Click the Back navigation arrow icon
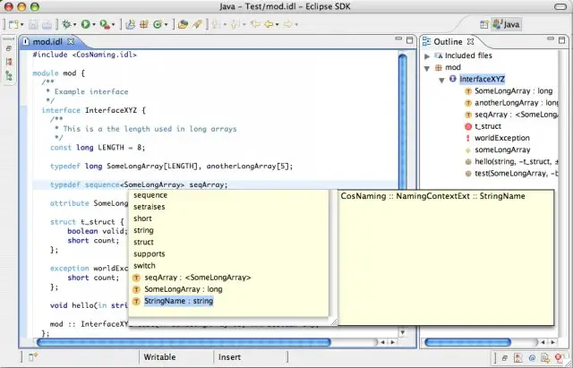This screenshot has width=573, height=368. (x=269, y=24)
